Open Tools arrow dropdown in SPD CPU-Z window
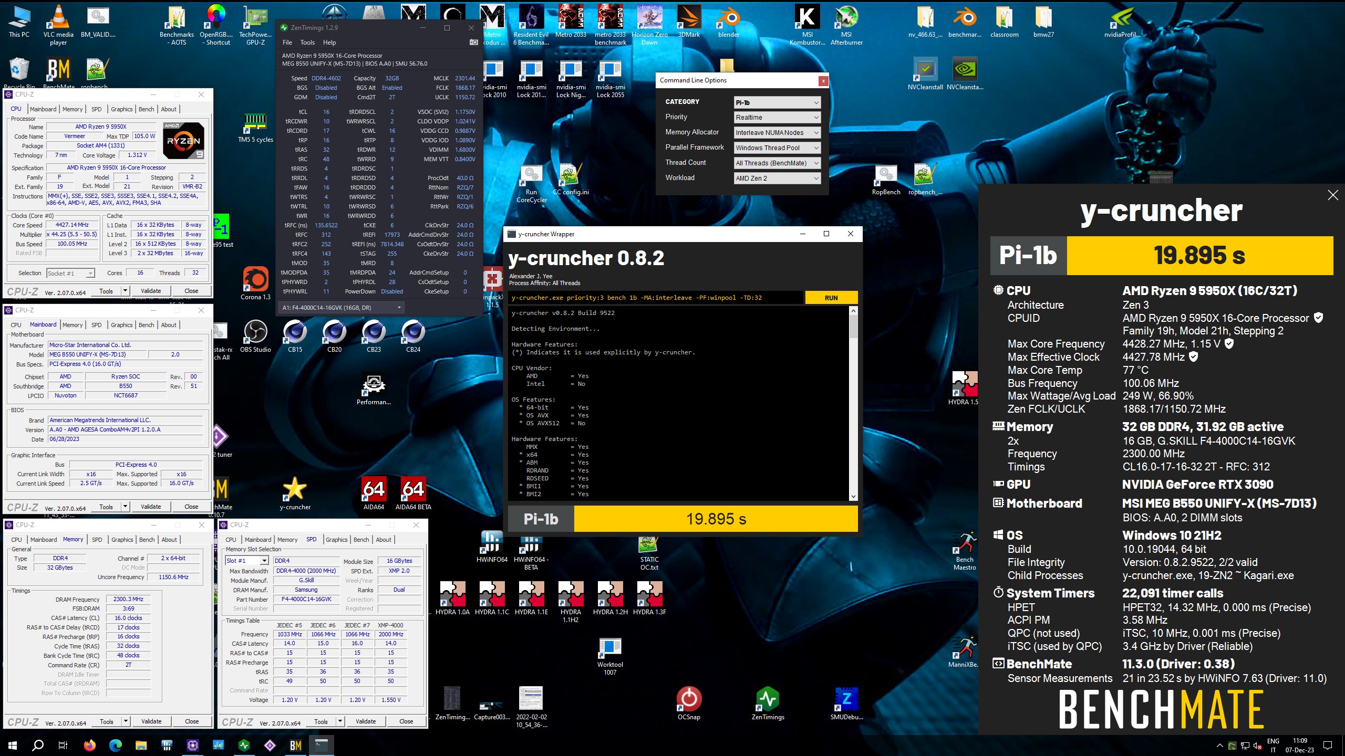The image size is (1345, 756). pos(340,721)
